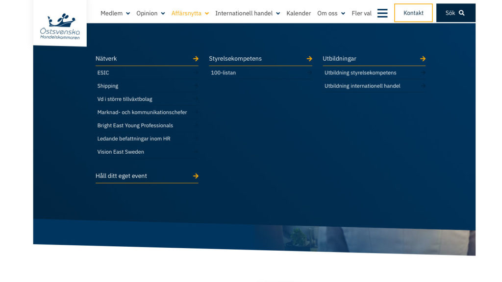Open the ESIC network link
Image resolution: width=502 pixels, height=282 pixels.
tap(103, 73)
